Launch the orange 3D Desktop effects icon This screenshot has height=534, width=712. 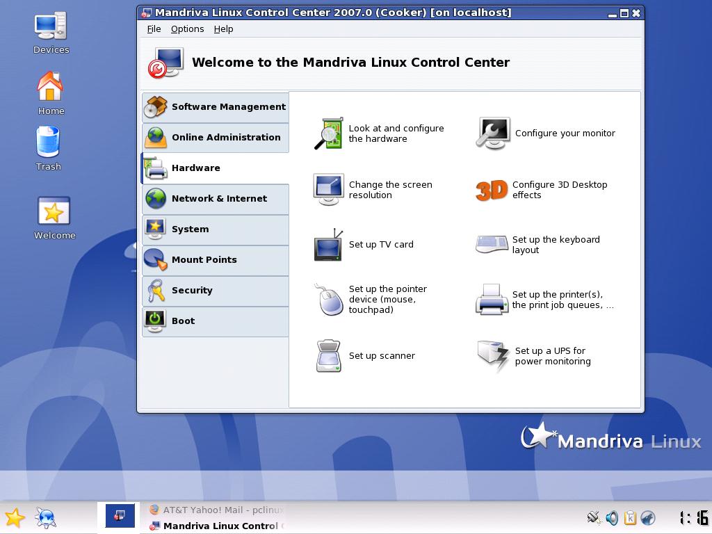pos(492,190)
